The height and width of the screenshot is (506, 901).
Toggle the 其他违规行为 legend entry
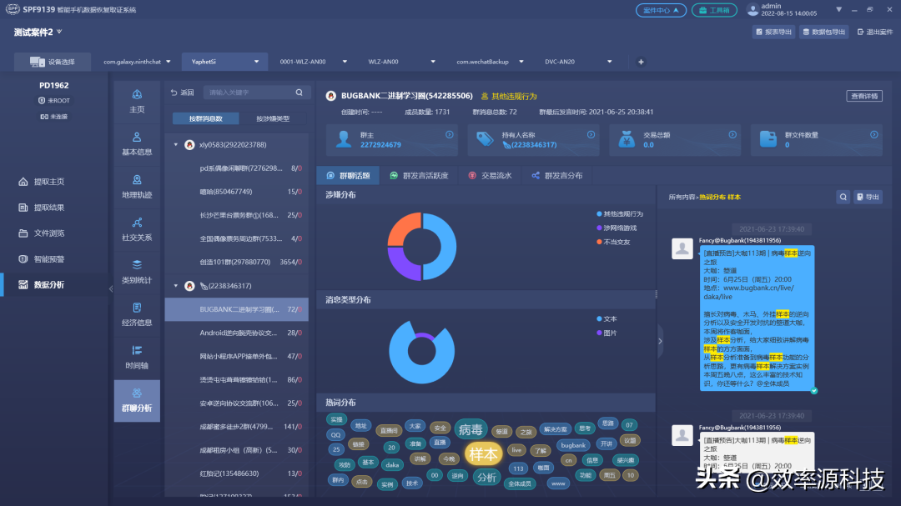pos(619,213)
